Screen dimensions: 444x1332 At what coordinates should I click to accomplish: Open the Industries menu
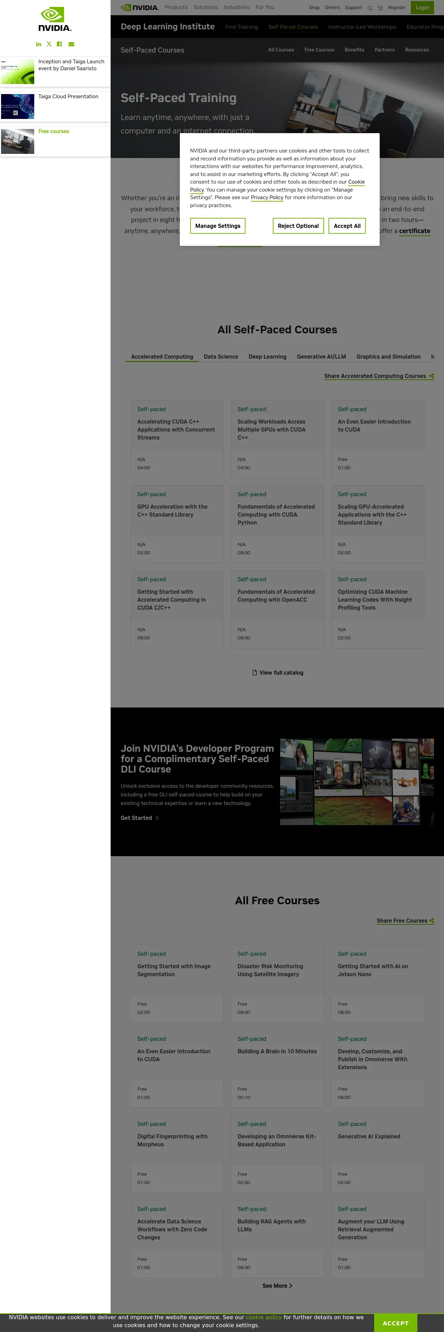coord(237,7)
